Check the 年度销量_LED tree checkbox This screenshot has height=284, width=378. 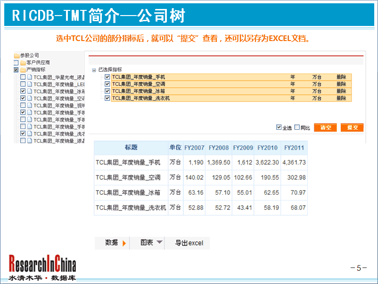click(x=23, y=84)
